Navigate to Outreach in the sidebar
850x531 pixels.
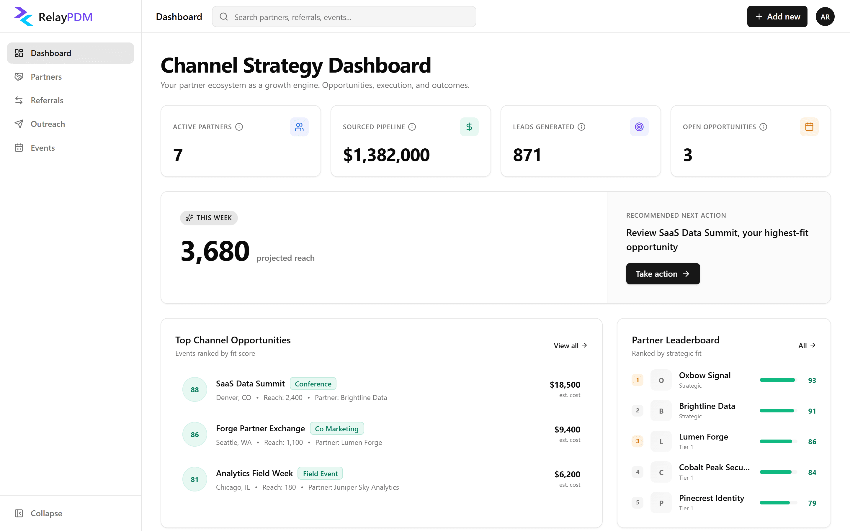(x=70, y=124)
